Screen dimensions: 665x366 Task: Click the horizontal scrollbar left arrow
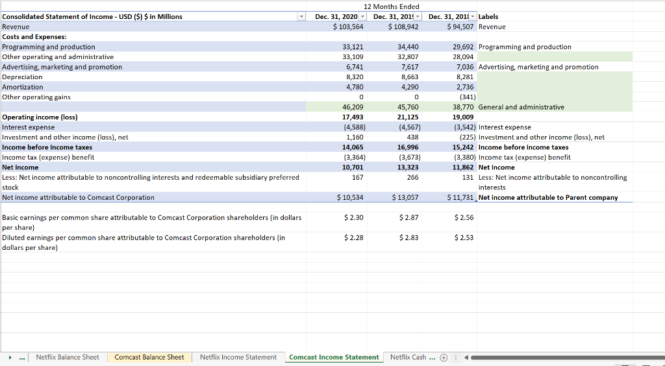tap(466, 358)
